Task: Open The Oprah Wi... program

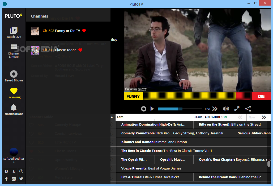Action: (x=135, y=160)
